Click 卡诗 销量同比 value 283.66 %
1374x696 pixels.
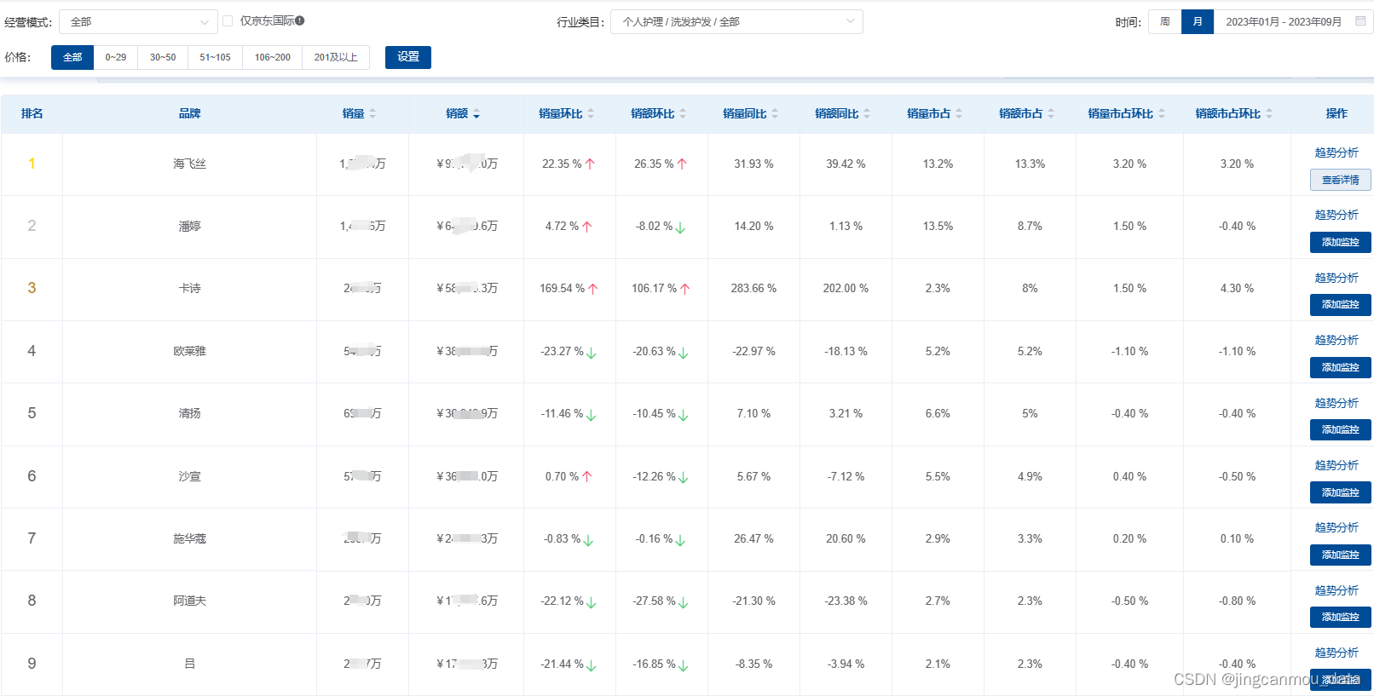753,288
